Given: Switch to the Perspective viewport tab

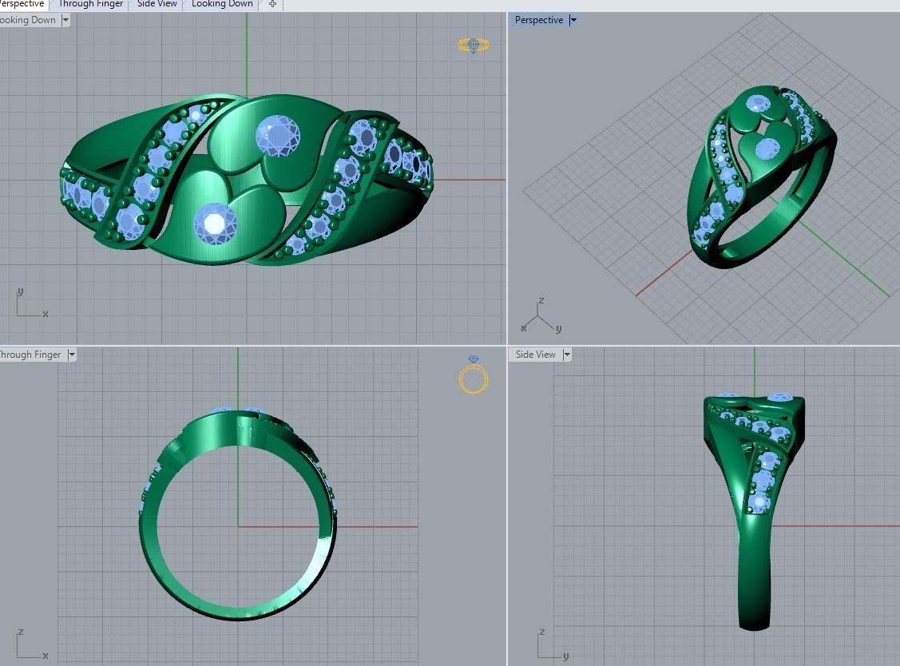Looking at the screenshot, I should click(x=23, y=4).
